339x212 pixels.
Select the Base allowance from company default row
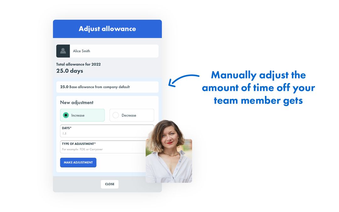tap(107, 87)
